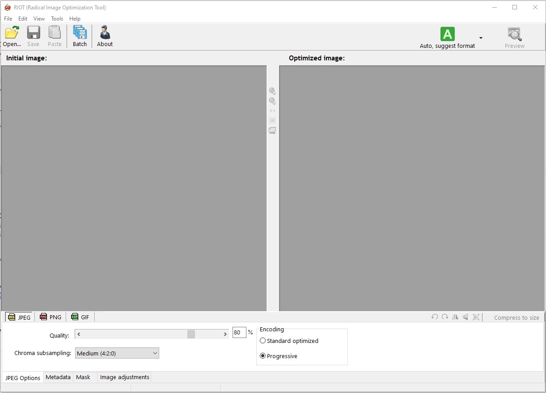This screenshot has height=393, width=546.
Task: Click the fit to window icon
Action: click(x=272, y=121)
